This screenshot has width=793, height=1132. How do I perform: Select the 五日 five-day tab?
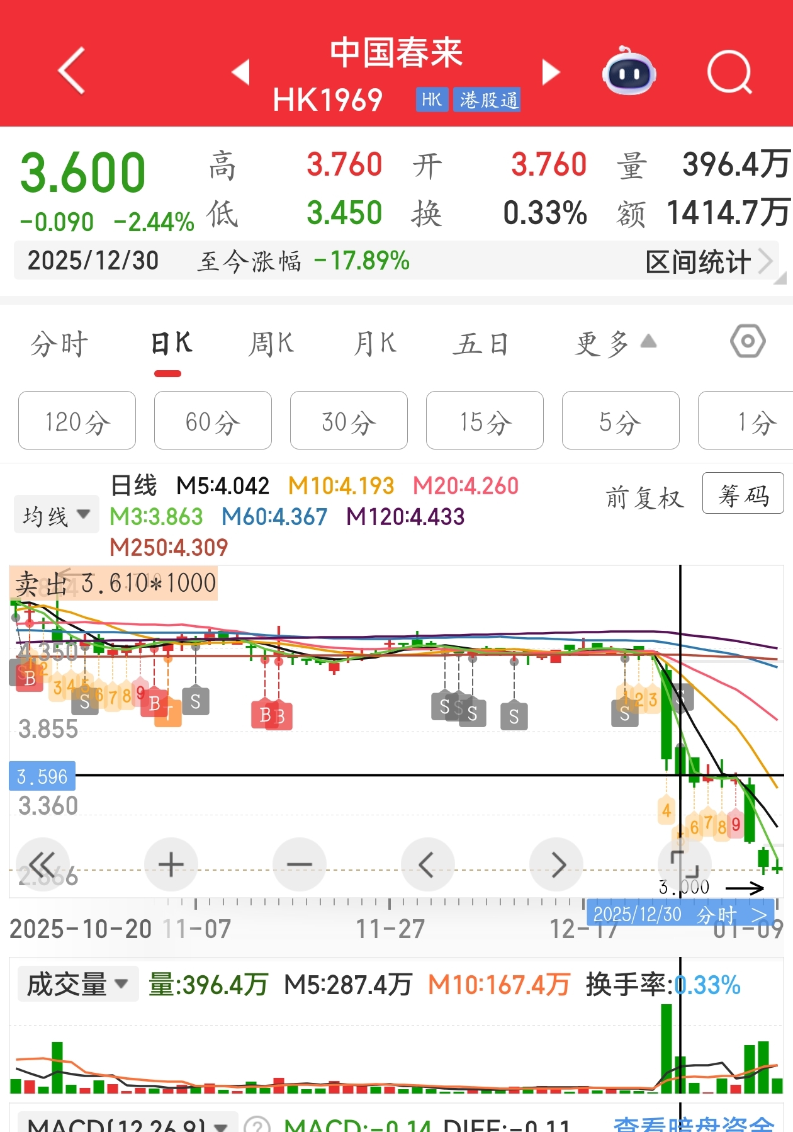tap(481, 344)
